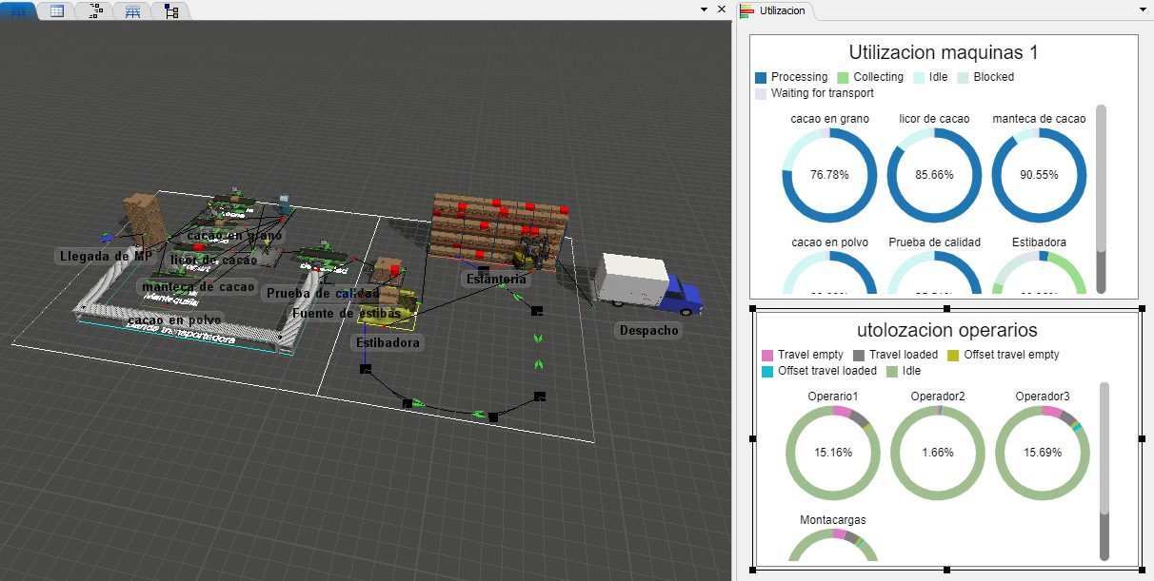This screenshot has height=581, width=1154.
Task: Select the licor de cacao donut chart
Action: pos(934,175)
